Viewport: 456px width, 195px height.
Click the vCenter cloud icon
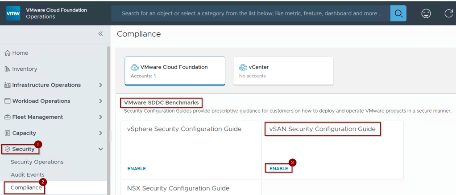[x=243, y=68]
